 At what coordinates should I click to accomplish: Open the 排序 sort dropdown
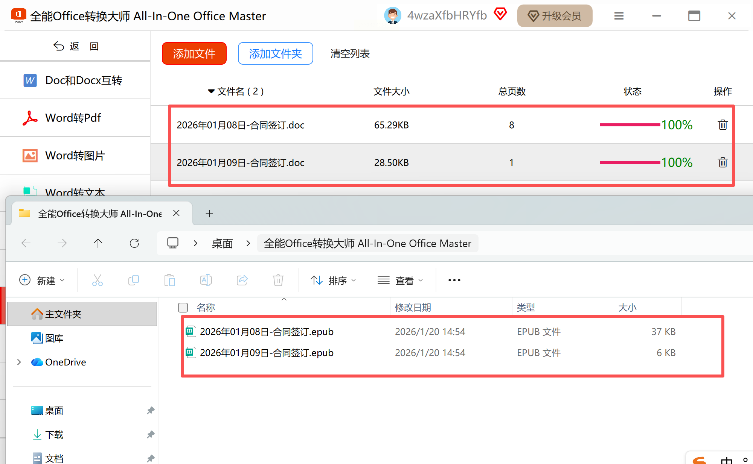click(x=333, y=281)
